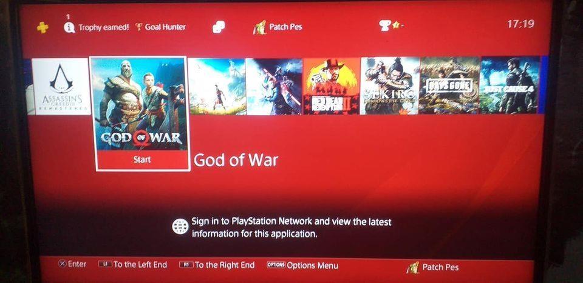Open the PlayStation Plus icon
583x283 pixels.
pyautogui.click(x=43, y=27)
